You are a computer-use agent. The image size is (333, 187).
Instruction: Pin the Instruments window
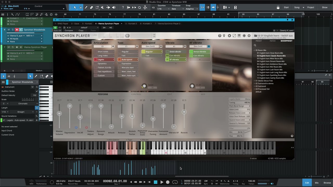tap(287, 20)
